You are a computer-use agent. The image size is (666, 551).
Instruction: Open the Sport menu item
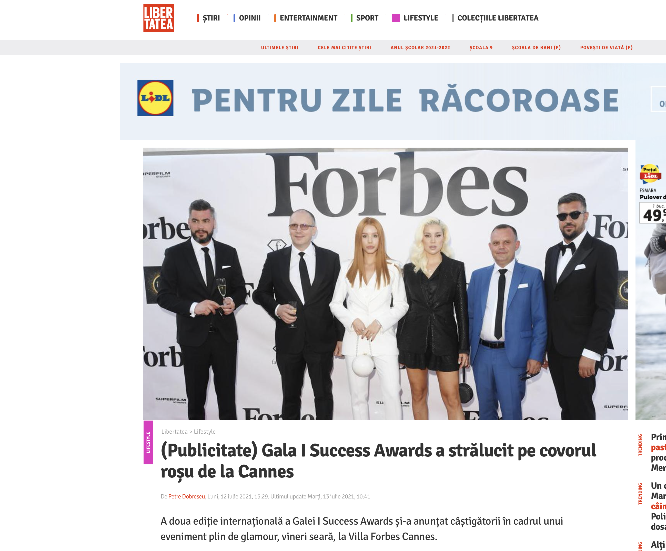coord(367,18)
